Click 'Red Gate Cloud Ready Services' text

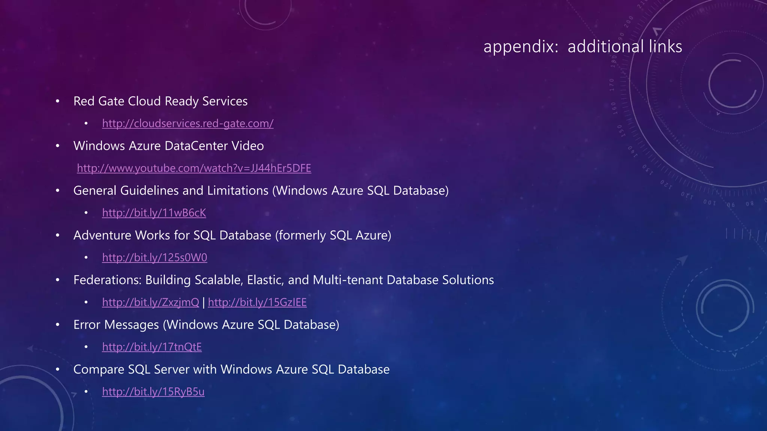(x=160, y=101)
